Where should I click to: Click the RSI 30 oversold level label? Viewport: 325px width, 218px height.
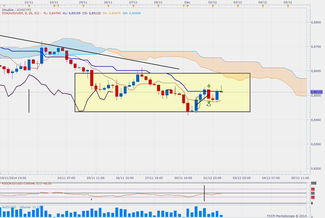tap(313, 197)
